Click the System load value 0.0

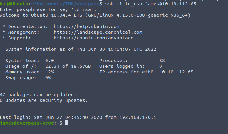49,61
